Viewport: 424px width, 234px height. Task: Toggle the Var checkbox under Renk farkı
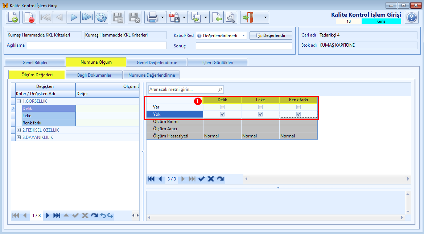299,107
